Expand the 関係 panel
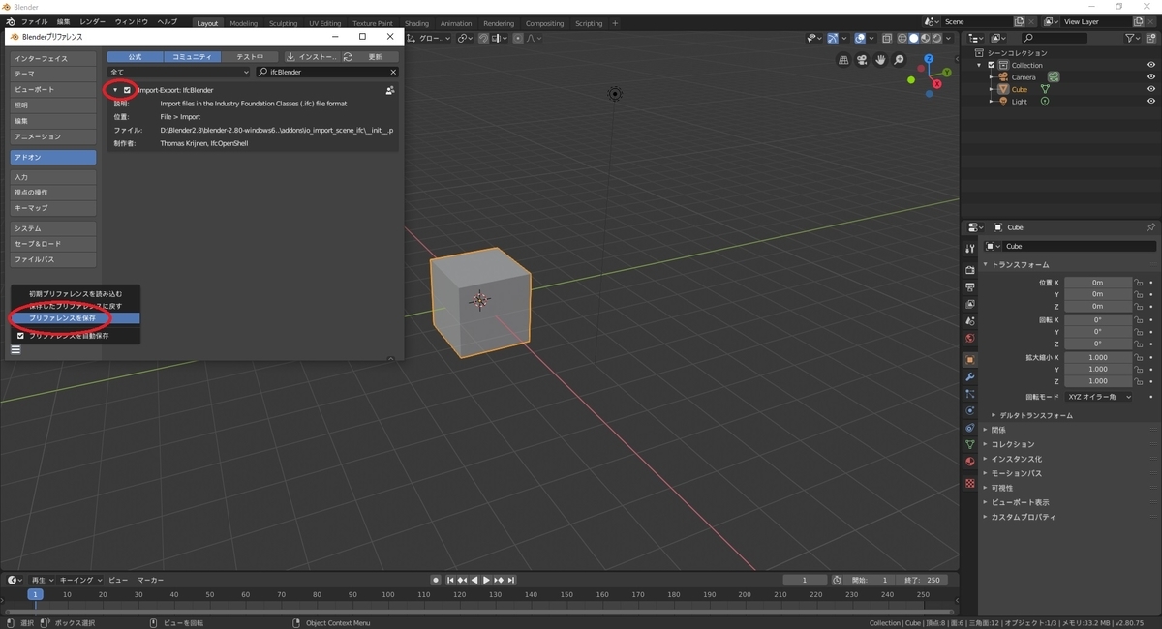1162x629 pixels. (987, 430)
